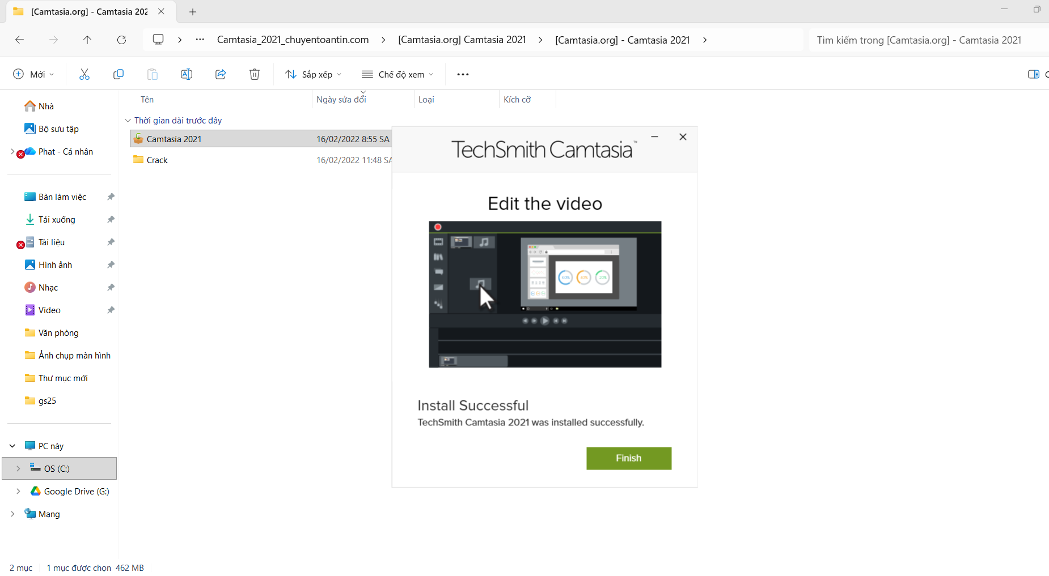Open a new File Explorer tab
Image resolution: width=1049 pixels, height=576 pixels.
[193, 11]
